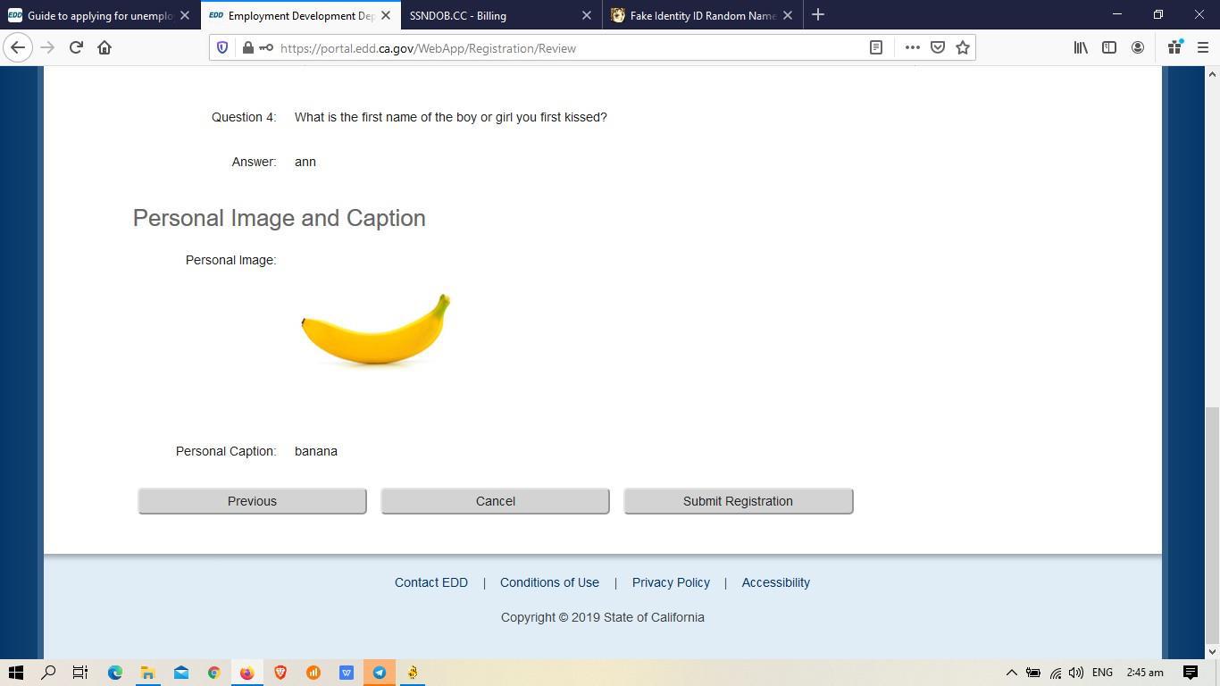Click the Firefox home icon

coord(104,48)
